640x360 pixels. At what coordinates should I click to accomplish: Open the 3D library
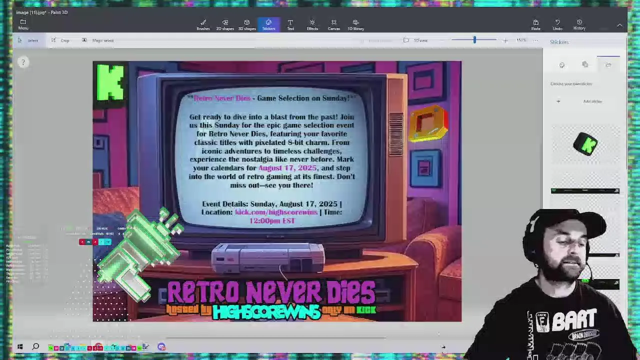[x=356, y=25]
